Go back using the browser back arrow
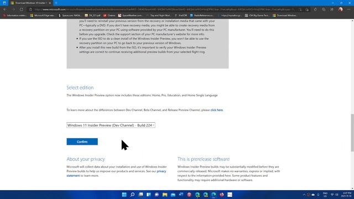354x199 pixels. (5, 9)
